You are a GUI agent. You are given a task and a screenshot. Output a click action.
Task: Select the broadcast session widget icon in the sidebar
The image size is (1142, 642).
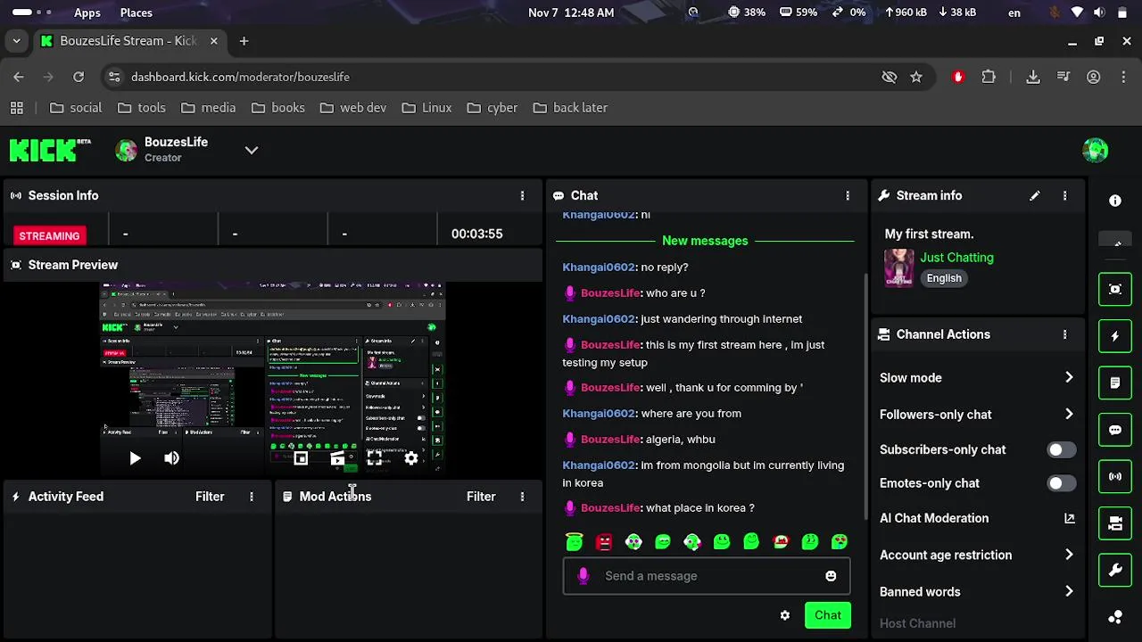click(x=1114, y=476)
